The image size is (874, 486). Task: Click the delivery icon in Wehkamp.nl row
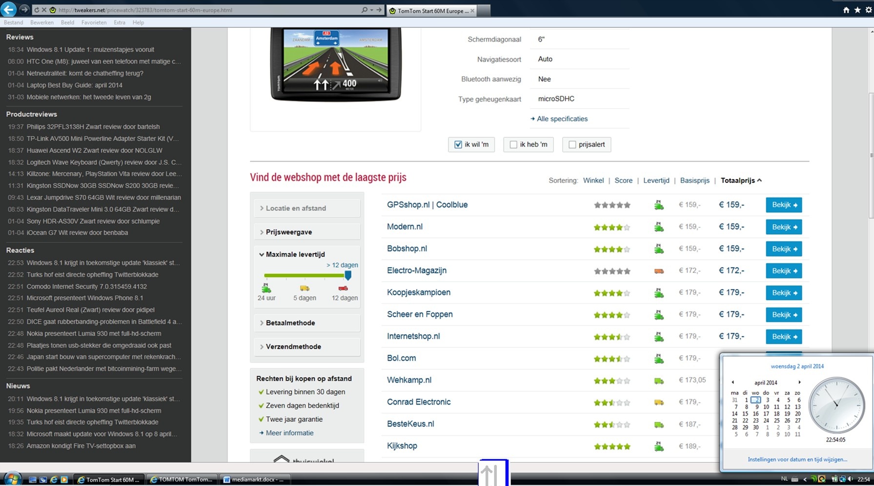pyautogui.click(x=659, y=381)
